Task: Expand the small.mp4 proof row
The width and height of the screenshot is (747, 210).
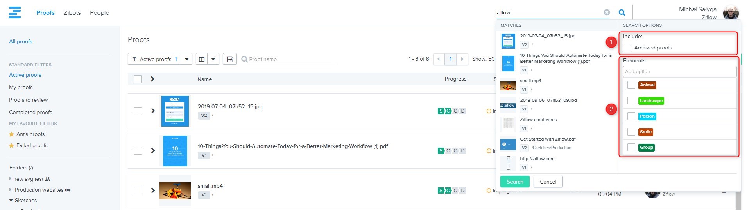Action: pos(153,191)
